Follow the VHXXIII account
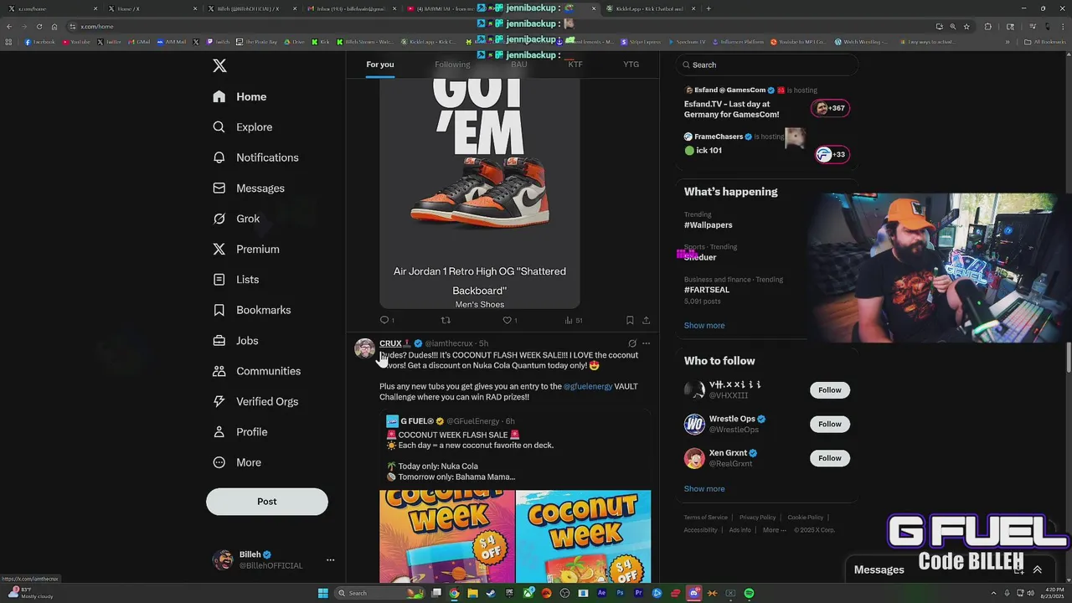This screenshot has height=603, width=1072. point(830,390)
